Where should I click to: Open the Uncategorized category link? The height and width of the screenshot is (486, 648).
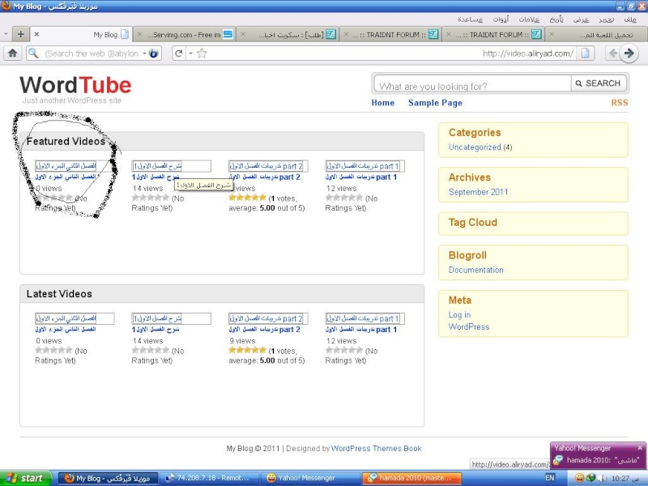(475, 147)
